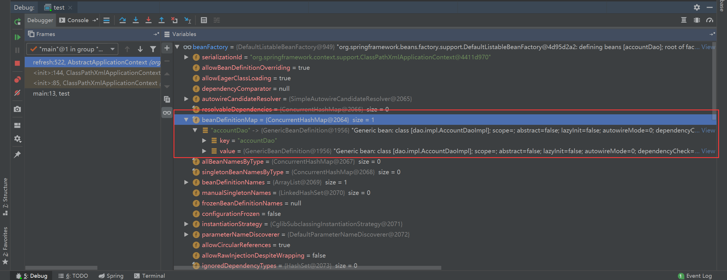
Task: Click the Step Over debugger icon
Action: 122,20
